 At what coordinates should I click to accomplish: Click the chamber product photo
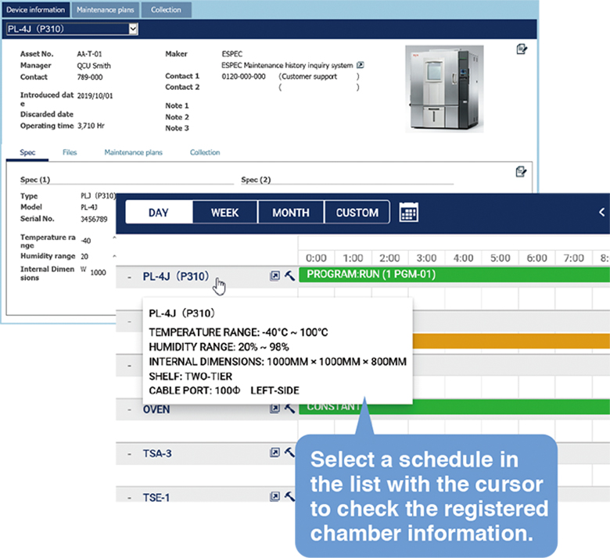click(444, 88)
